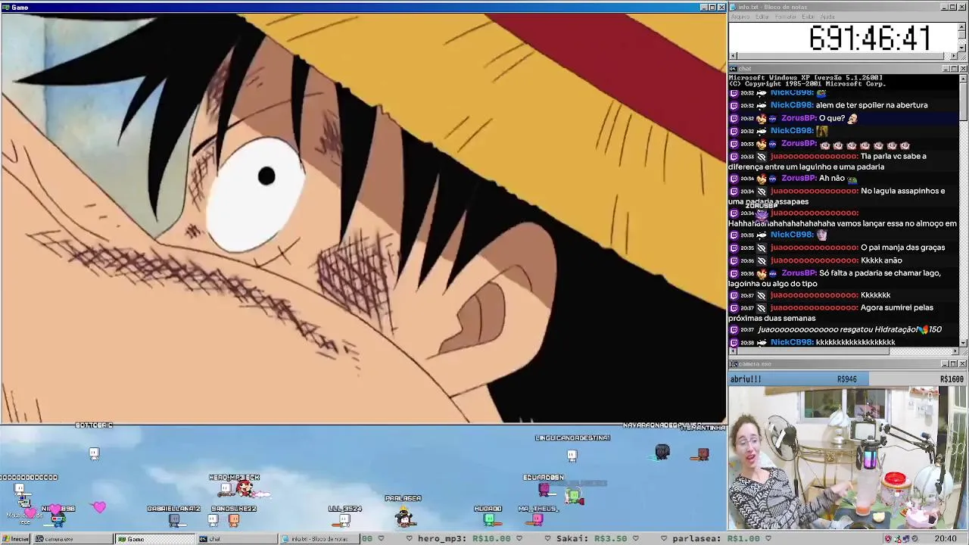Screen dimensions: 969x545
Task: Click right arrow of notepad horizontal scrollbar
Action: click(954, 56)
